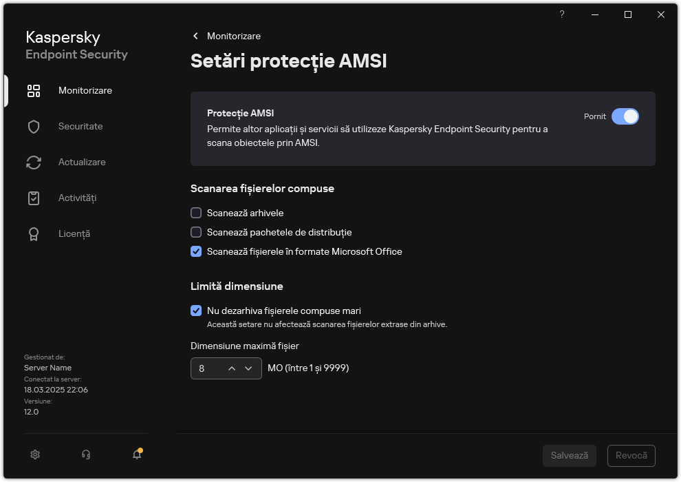Image resolution: width=681 pixels, height=482 pixels.
Task: Open the Monitorizare dashboard icon
Action: (33, 90)
